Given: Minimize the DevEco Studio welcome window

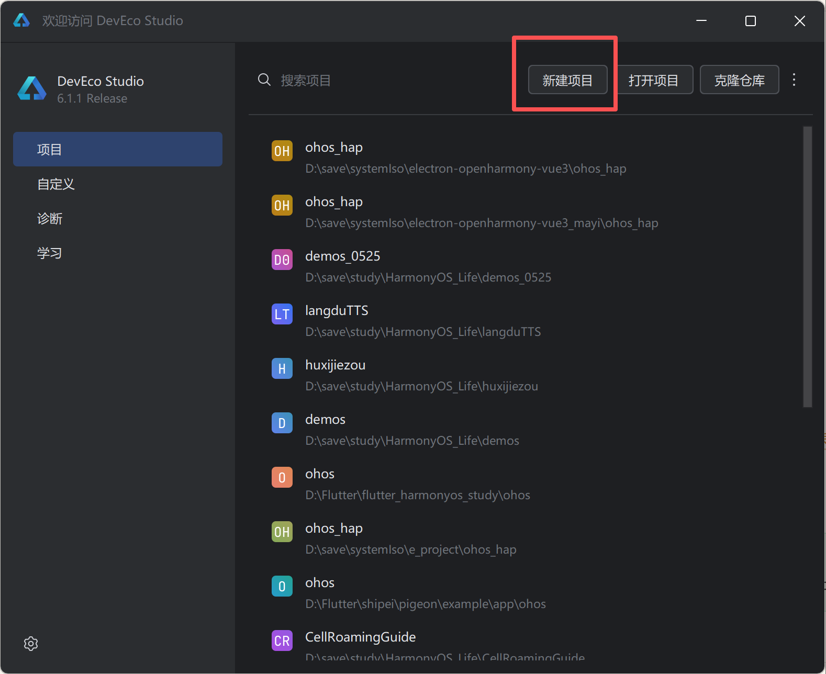Looking at the screenshot, I should (701, 20).
